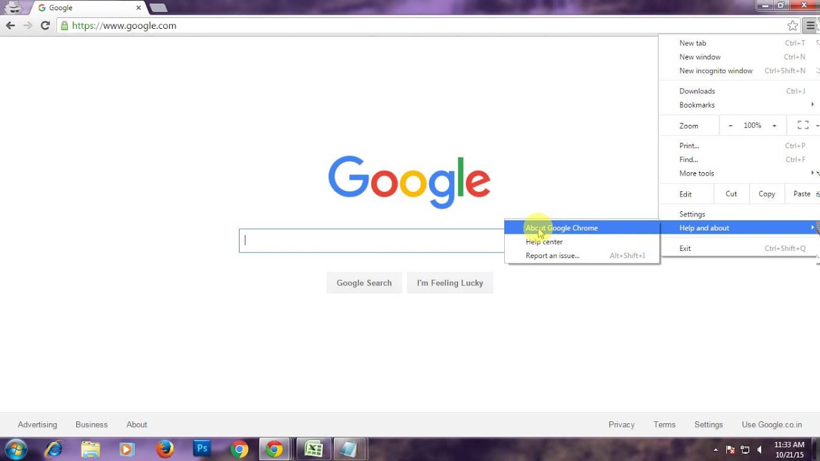Click the Chrome hamburger menu icon
Viewport: 820px width, 461px height.
(810, 26)
